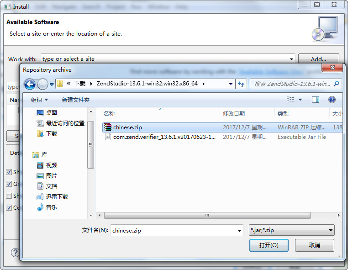Sort by Name (名称) column header

pos(109,114)
